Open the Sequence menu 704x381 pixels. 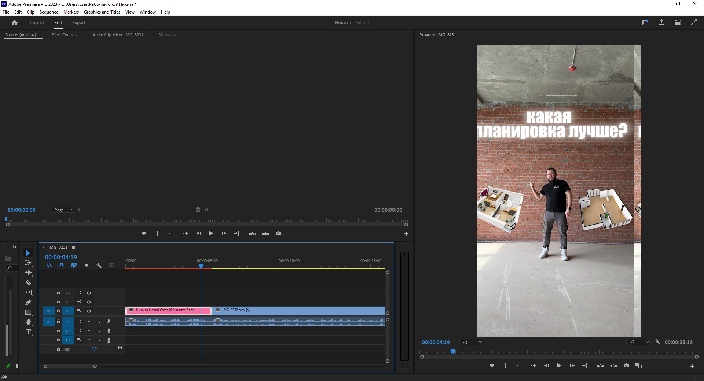[49, 12]
